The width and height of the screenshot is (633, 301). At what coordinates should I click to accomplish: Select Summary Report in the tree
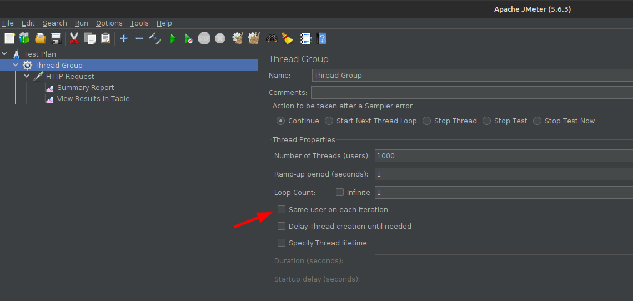point(86,87)
